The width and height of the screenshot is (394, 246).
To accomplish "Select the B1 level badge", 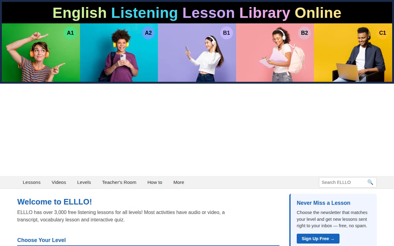I will point(227,33).
